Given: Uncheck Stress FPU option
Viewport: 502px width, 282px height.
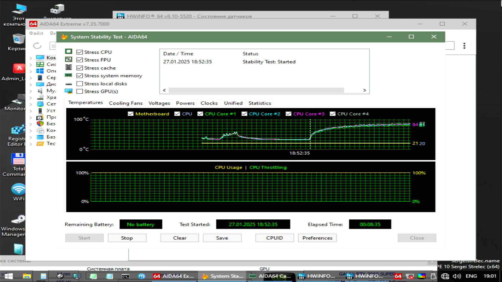Looking at the screenshot, I should pos(80,60).
